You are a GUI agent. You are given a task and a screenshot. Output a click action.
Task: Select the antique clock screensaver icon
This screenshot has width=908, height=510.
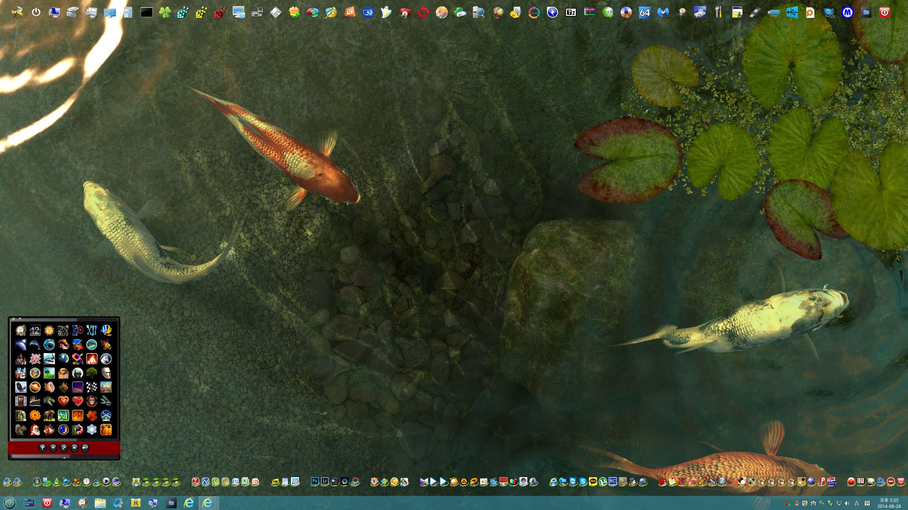[21, 330]
